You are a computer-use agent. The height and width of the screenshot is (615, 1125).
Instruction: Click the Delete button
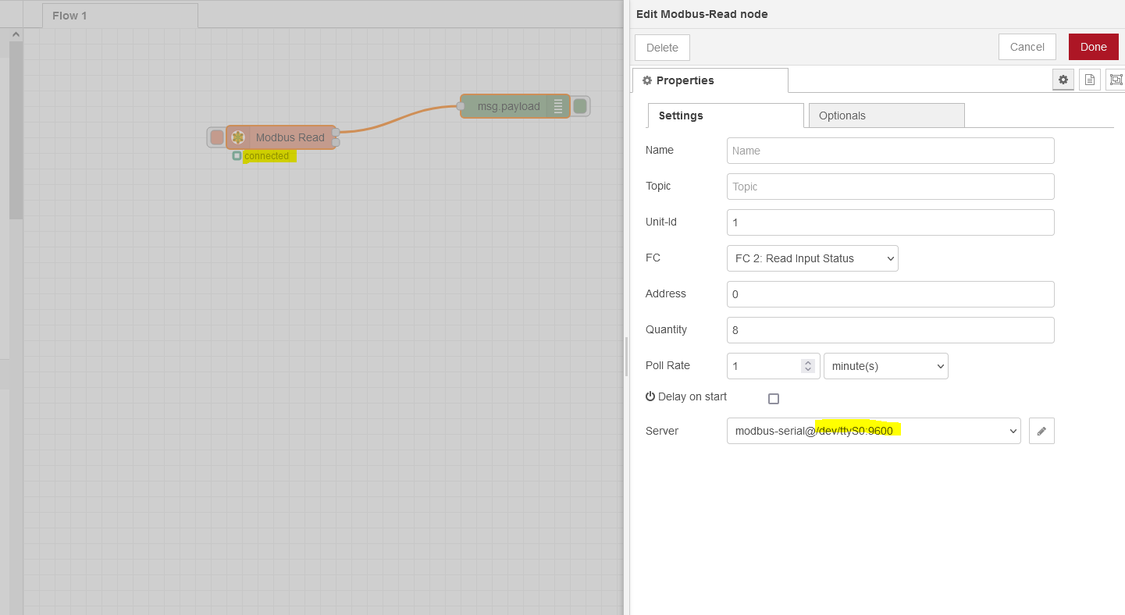662,48
